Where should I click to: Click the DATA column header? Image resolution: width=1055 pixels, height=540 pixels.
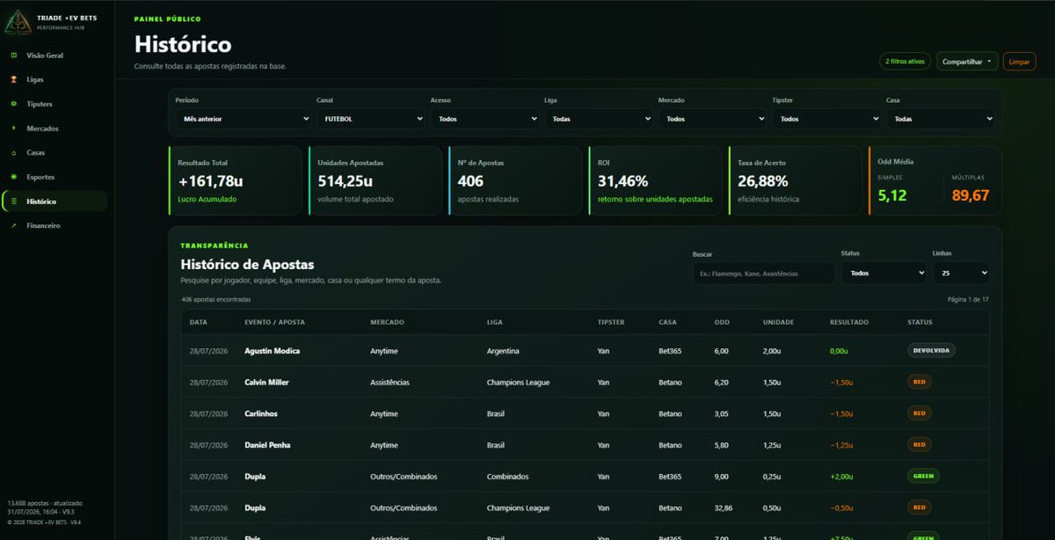199,322
